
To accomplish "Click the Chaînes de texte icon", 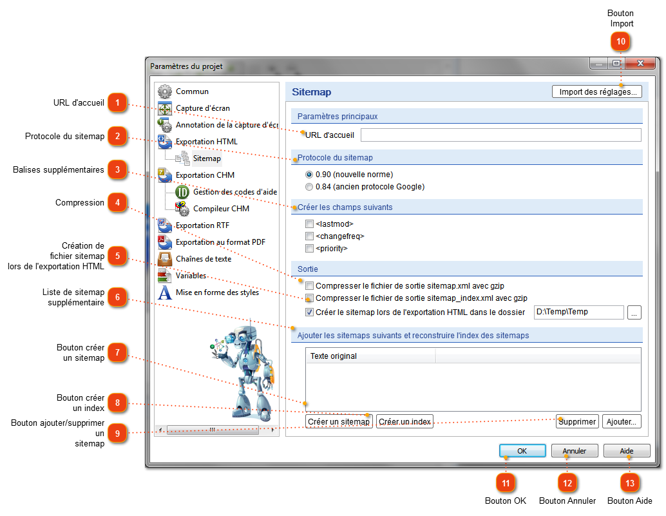I will (x=165, y=258).
